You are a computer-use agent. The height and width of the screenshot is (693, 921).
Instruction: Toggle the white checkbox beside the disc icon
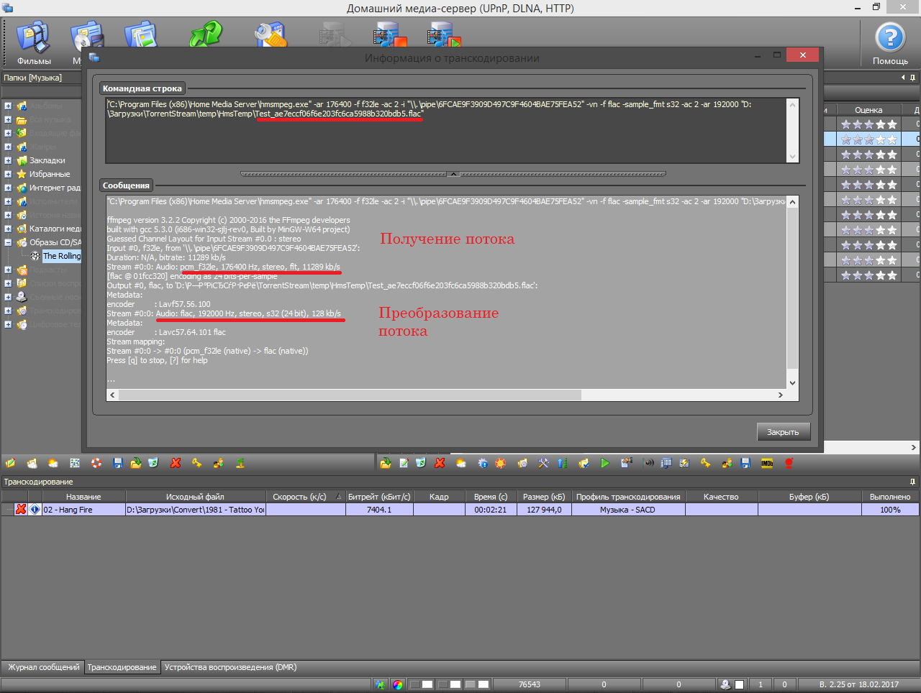point(739,684)
